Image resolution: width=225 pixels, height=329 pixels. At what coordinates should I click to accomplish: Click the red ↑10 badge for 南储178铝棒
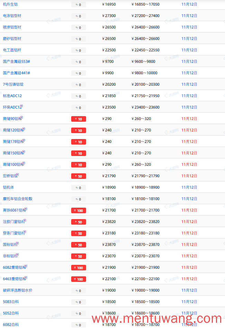[78, 142]
